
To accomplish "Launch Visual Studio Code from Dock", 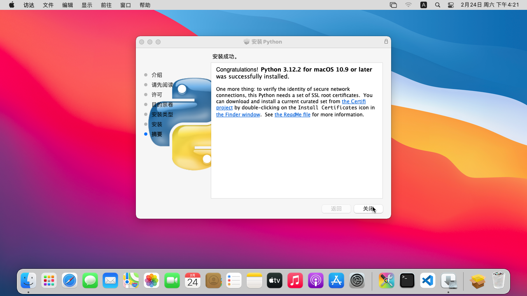I will coord(428,281).
